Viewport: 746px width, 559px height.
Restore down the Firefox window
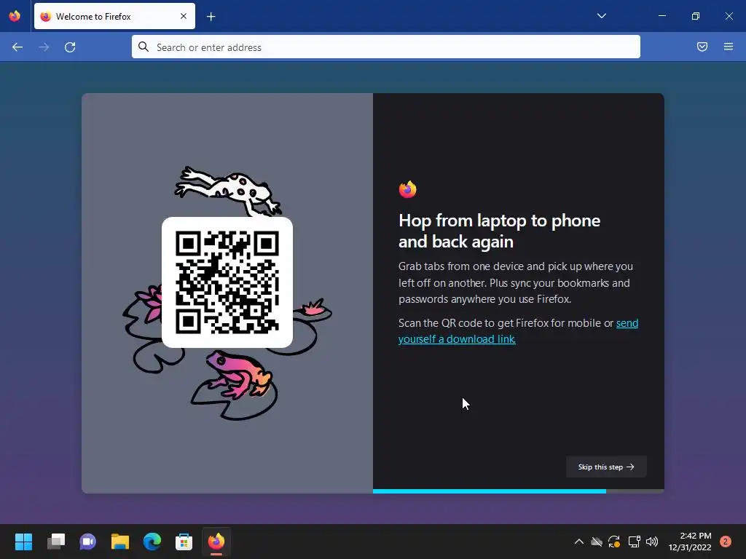[x=696, y=16]
